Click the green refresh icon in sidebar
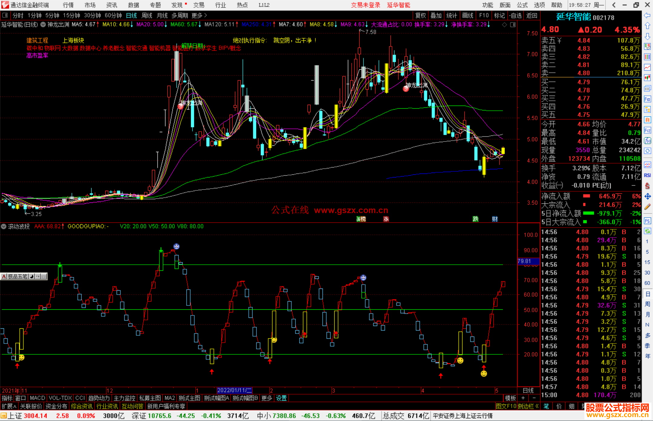Image resolution: width=653 pixels, height=421 pixels. coord(647,231)
